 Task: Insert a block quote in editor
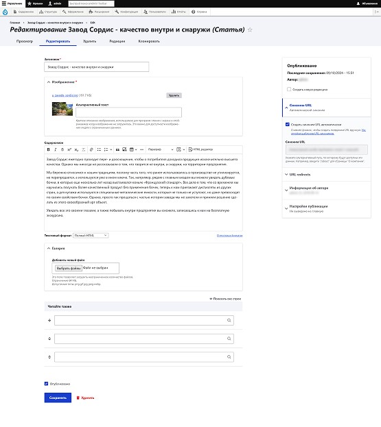coord(117,149)
